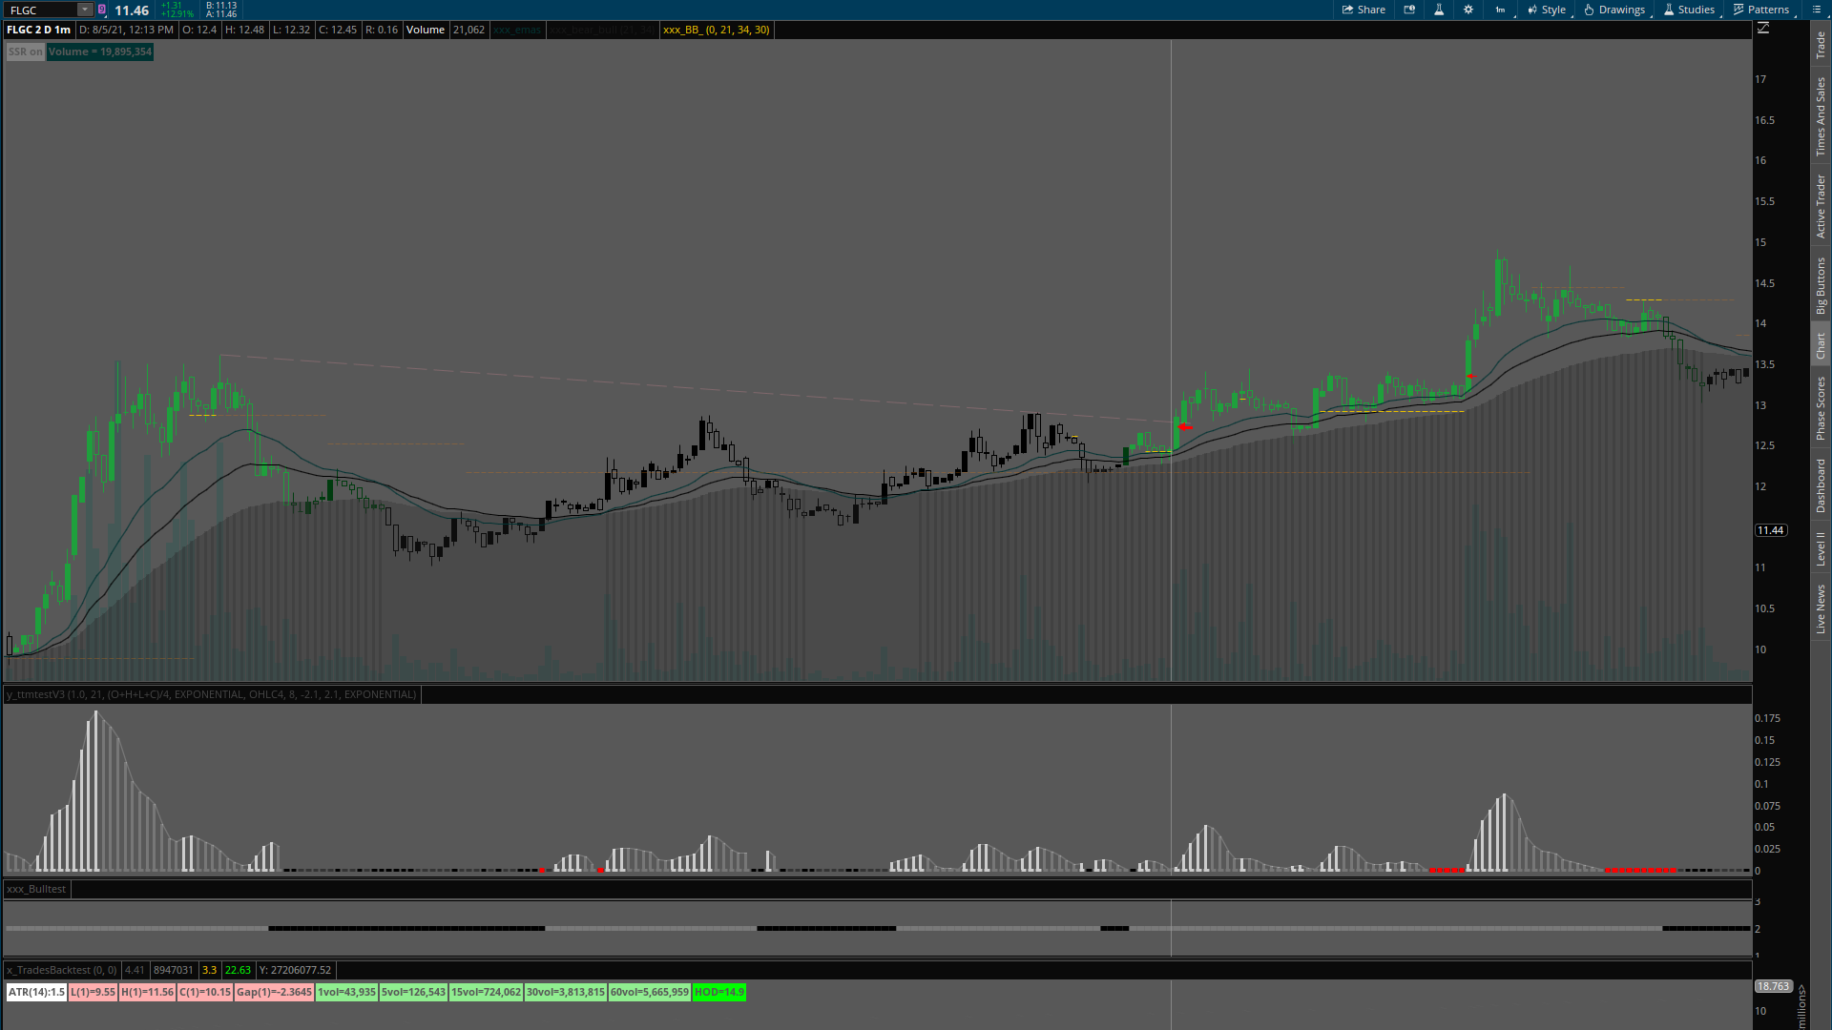Open chart settings gear icon
This screenshot has height=1030, width=1832.
[x=1468, y=10]
